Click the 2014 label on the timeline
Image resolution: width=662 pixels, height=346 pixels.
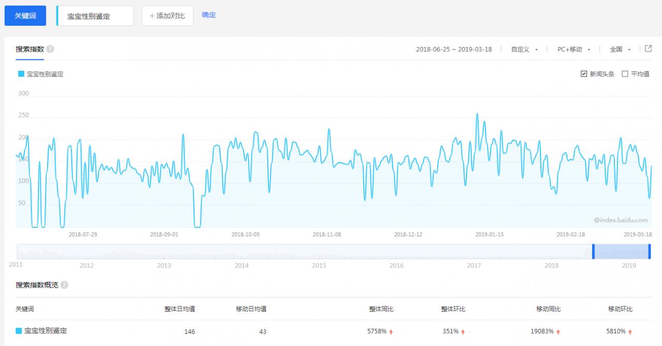242,265
